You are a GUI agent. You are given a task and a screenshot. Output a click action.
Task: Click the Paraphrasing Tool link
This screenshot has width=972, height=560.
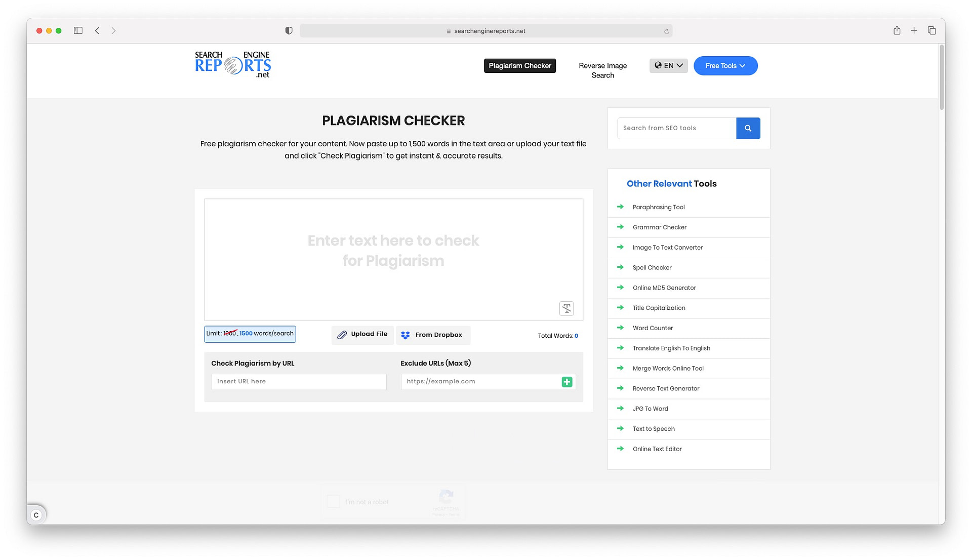click(658, 207)
